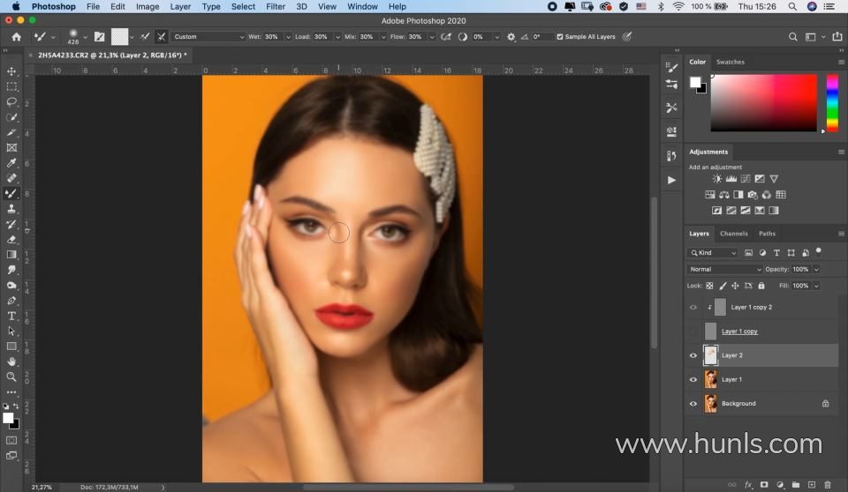Image resolution: width=848 pixels, height=492 pixels.
Task: Toggle Sample All Layers checkbox
Action: point(560,37)
